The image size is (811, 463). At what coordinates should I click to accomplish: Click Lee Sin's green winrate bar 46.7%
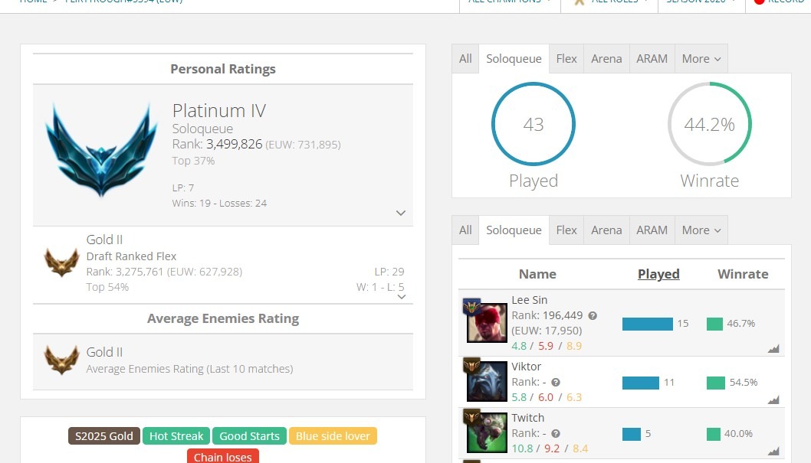click(714, 324)
